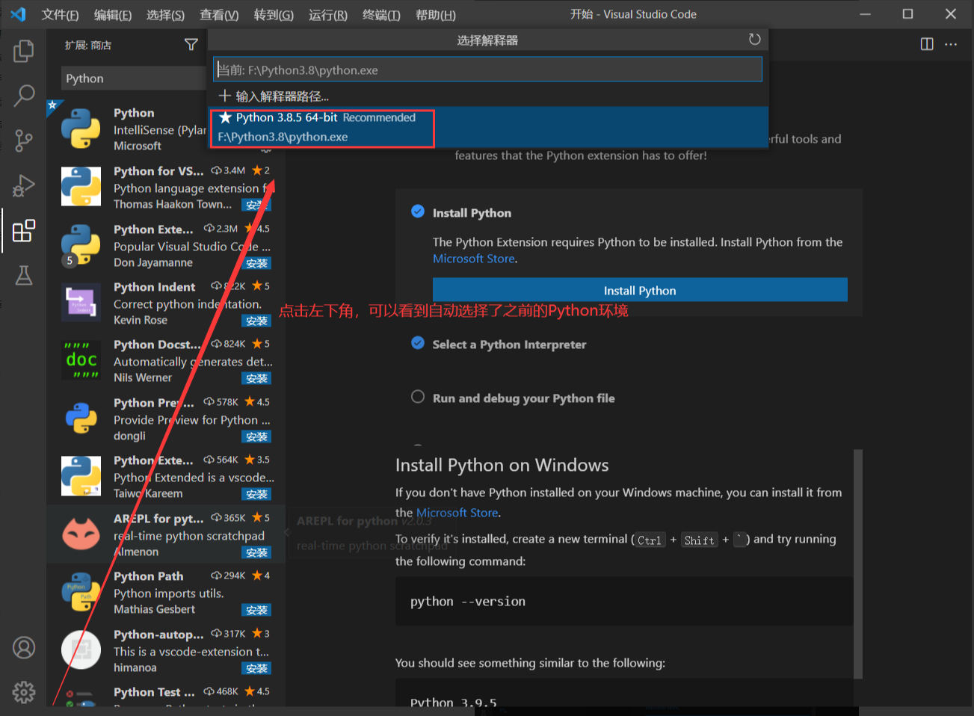Click the extension search box containing Python

[133, 78]
